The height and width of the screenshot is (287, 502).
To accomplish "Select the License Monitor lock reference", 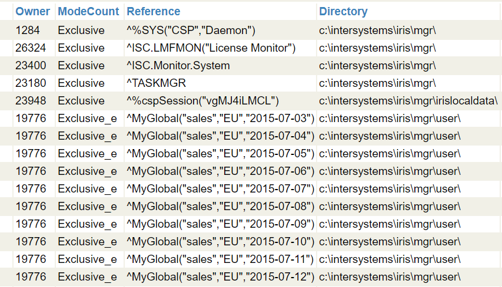I will [x=211, y=48].
